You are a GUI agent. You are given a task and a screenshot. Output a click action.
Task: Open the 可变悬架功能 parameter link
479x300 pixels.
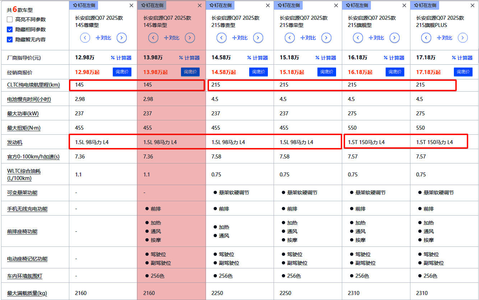click(22, 193)
